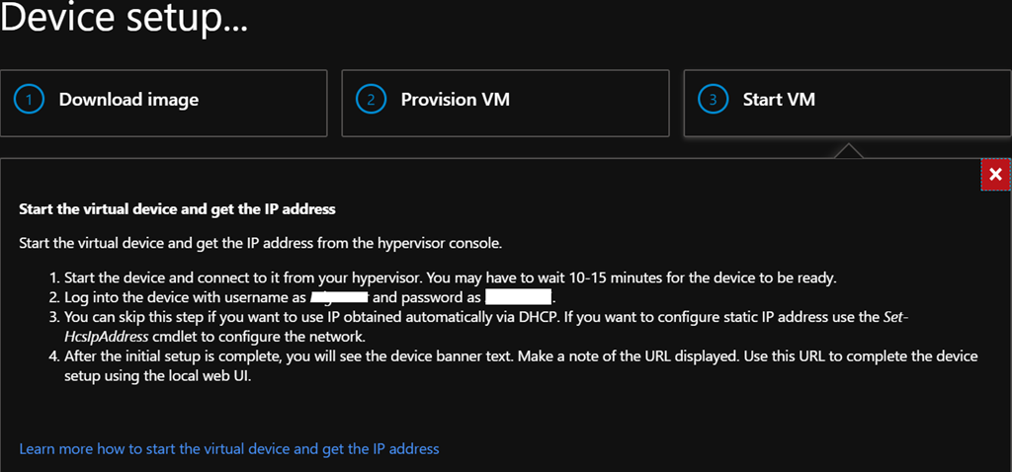Click the callout pointer below Start VM
1012x472 pixels.
846,149
